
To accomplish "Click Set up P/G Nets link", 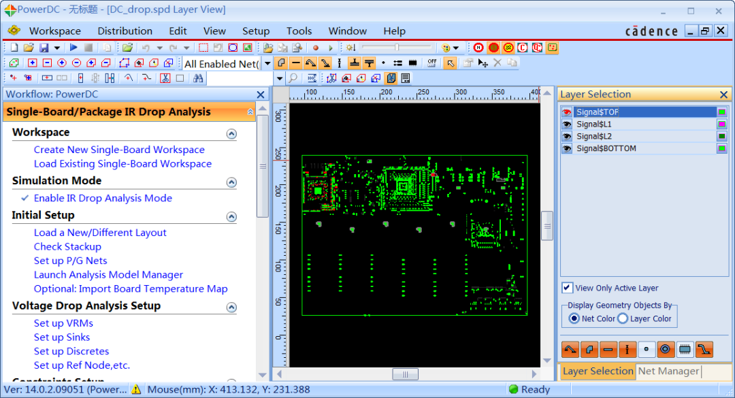I will pyautogui.click(x=70, y=261).
